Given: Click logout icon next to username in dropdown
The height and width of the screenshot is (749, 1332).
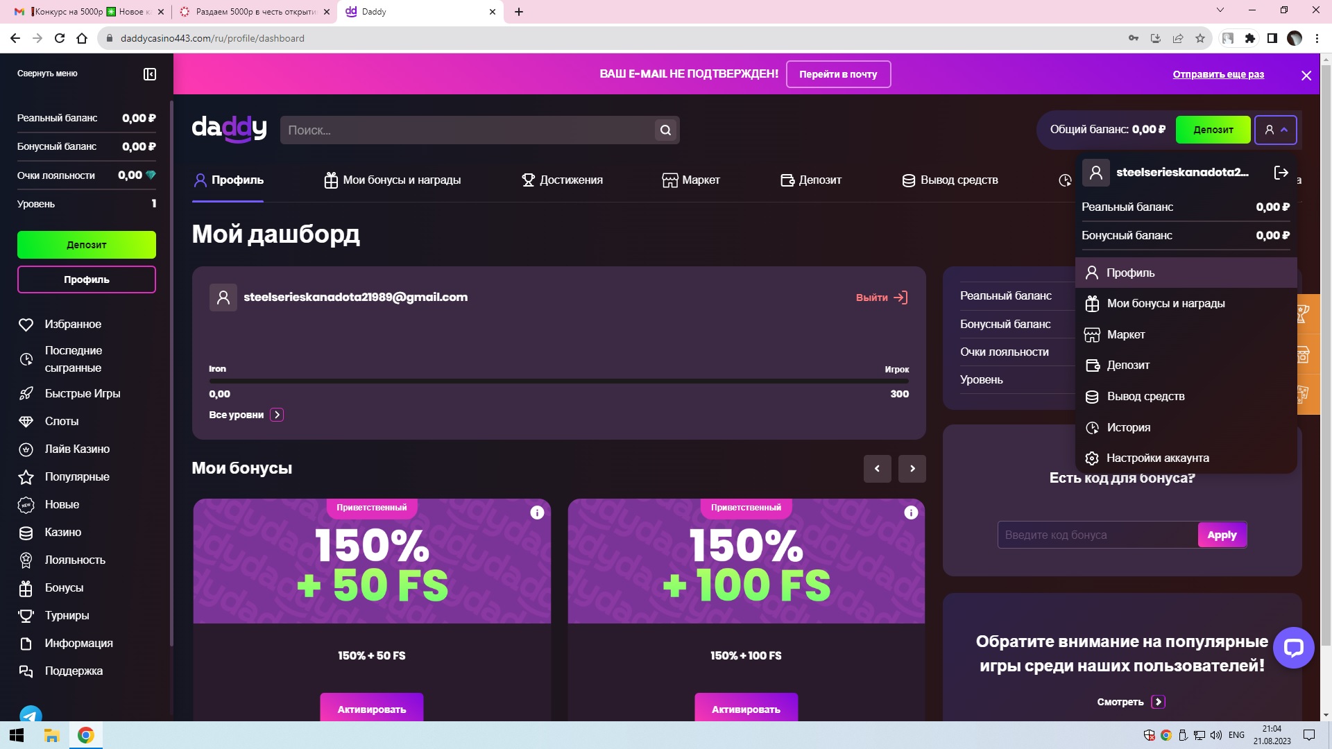Looking at the screenshot, I should tap(1281, 173).
